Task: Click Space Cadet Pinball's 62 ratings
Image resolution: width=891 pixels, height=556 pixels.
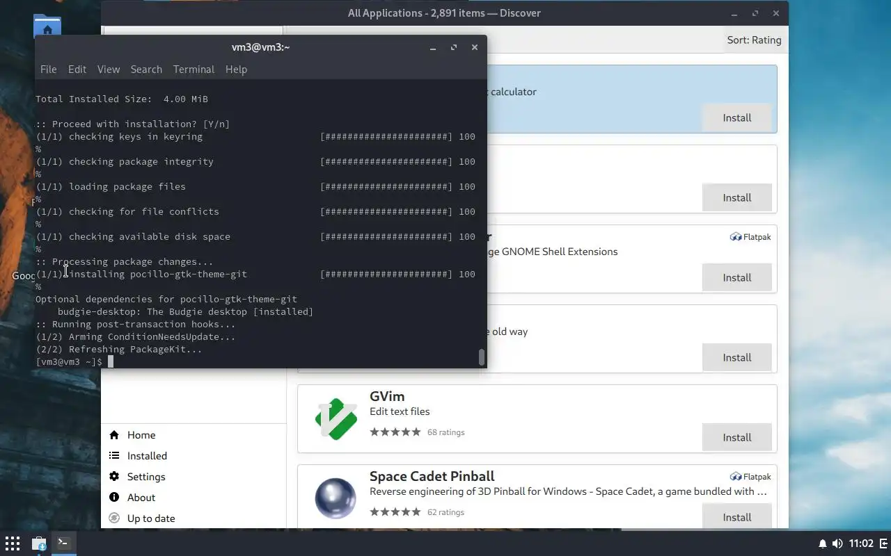Action: pyautogui.click(x=445, y=512)
